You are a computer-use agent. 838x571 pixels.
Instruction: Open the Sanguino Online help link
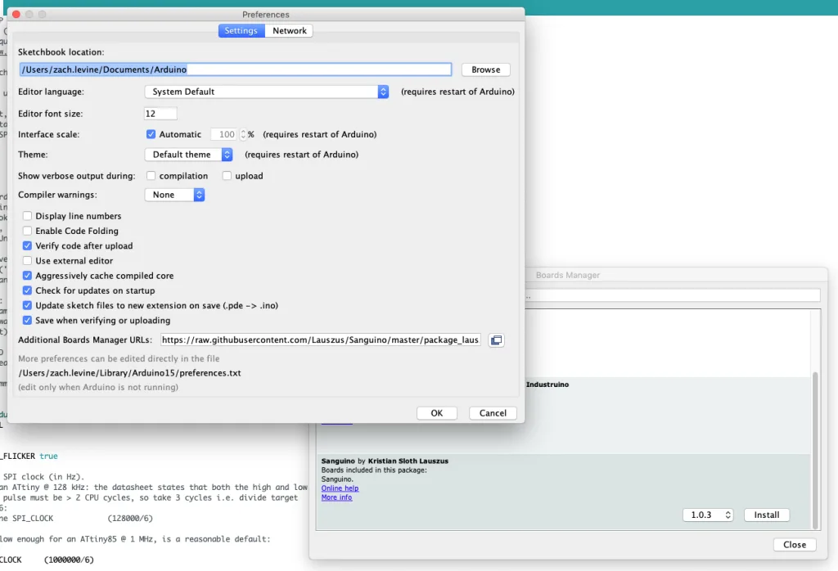point(340,488)
